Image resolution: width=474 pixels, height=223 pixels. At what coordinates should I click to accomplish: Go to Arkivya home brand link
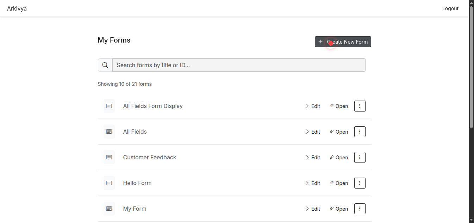[17, 8]
